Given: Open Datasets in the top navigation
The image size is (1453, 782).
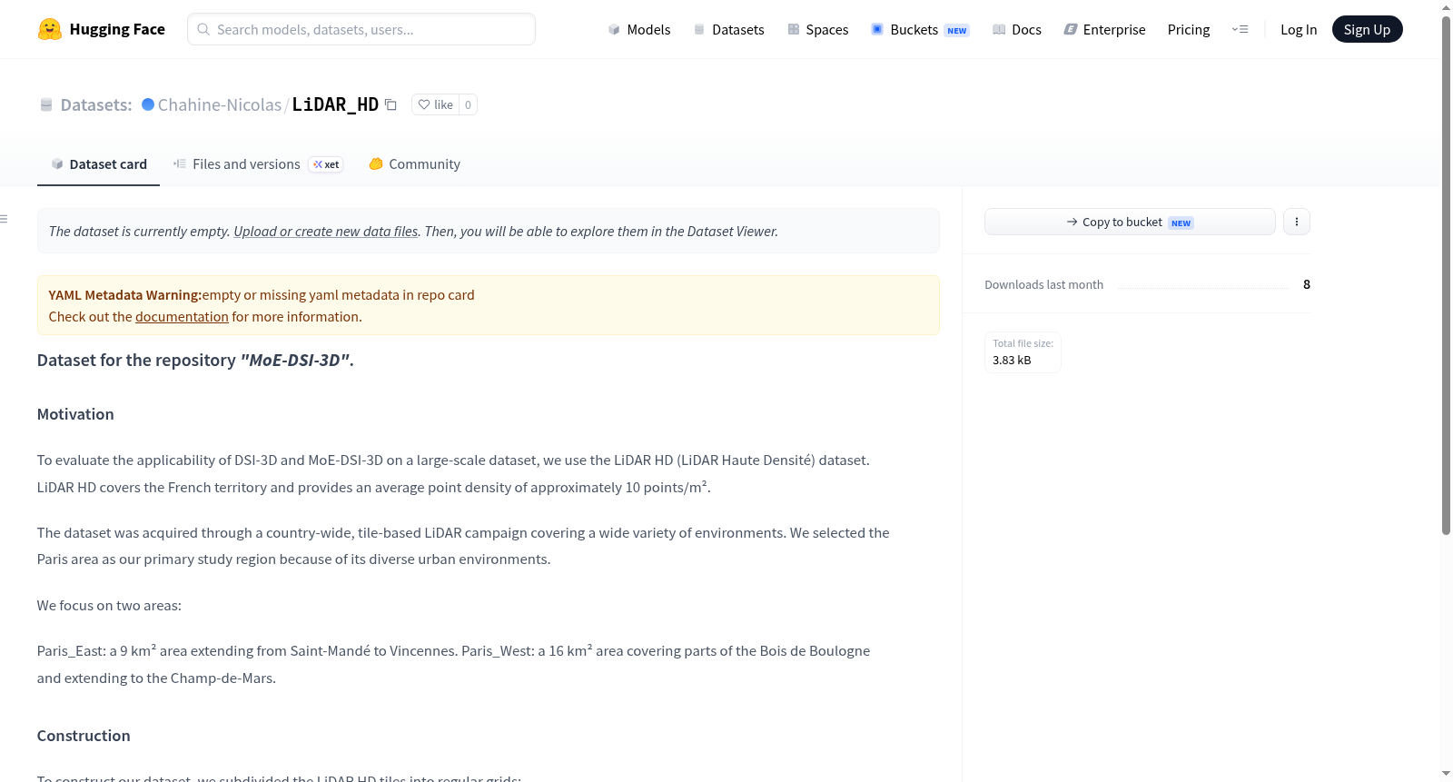Looking at the screenshot, I should tap(729, 29).
